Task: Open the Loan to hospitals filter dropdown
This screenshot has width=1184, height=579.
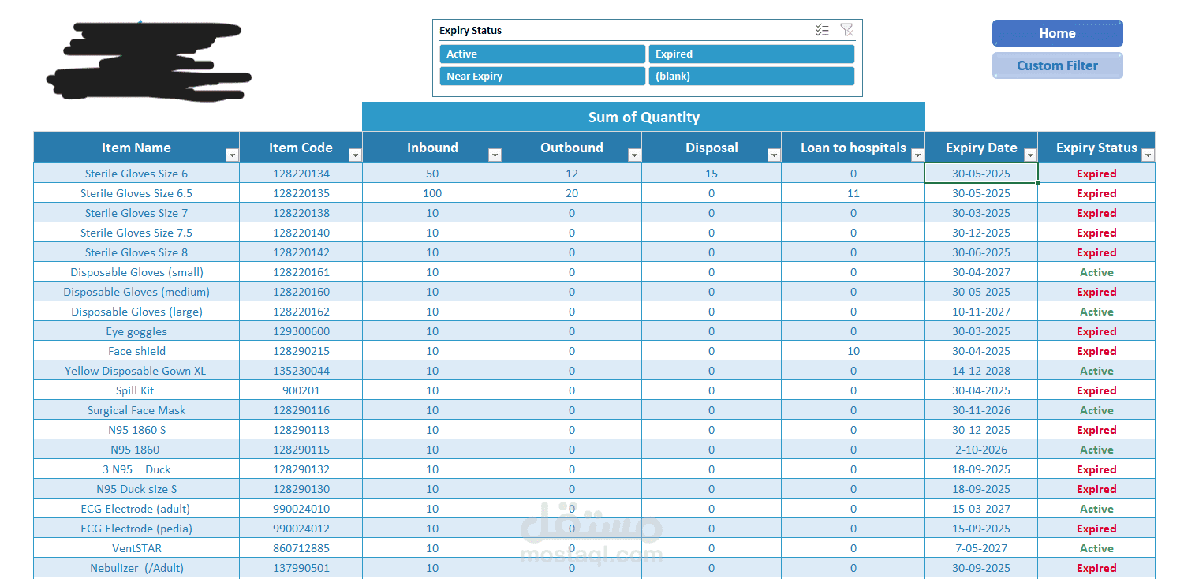Action: [x=917, y=155]
